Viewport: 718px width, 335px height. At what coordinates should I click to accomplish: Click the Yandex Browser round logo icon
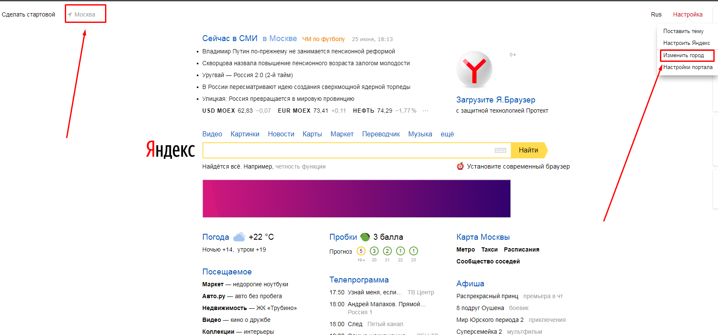coord(474,69)
